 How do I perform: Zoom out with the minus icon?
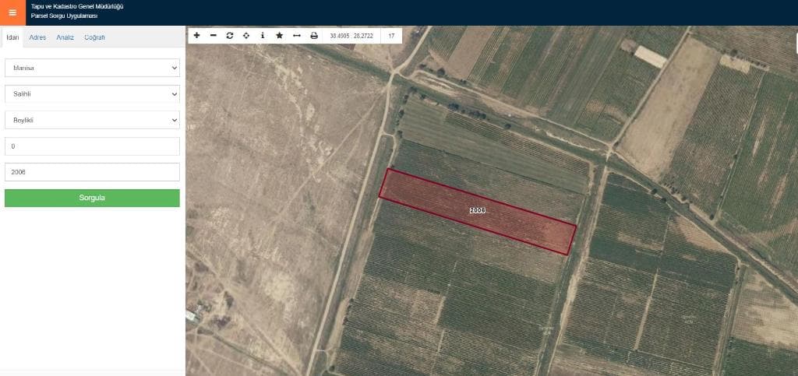(214, 36)
